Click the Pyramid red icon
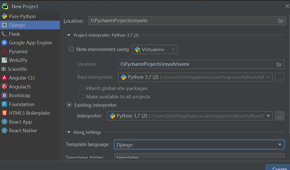Viewport: 290px width, 170px height. pos(4,51)
